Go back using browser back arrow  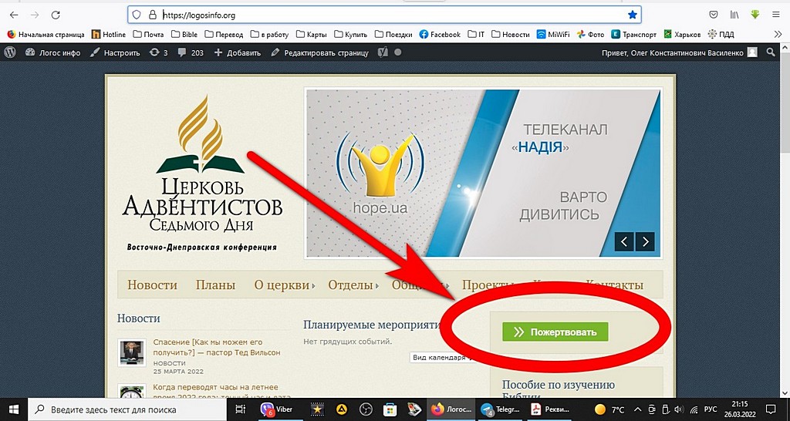14,15
